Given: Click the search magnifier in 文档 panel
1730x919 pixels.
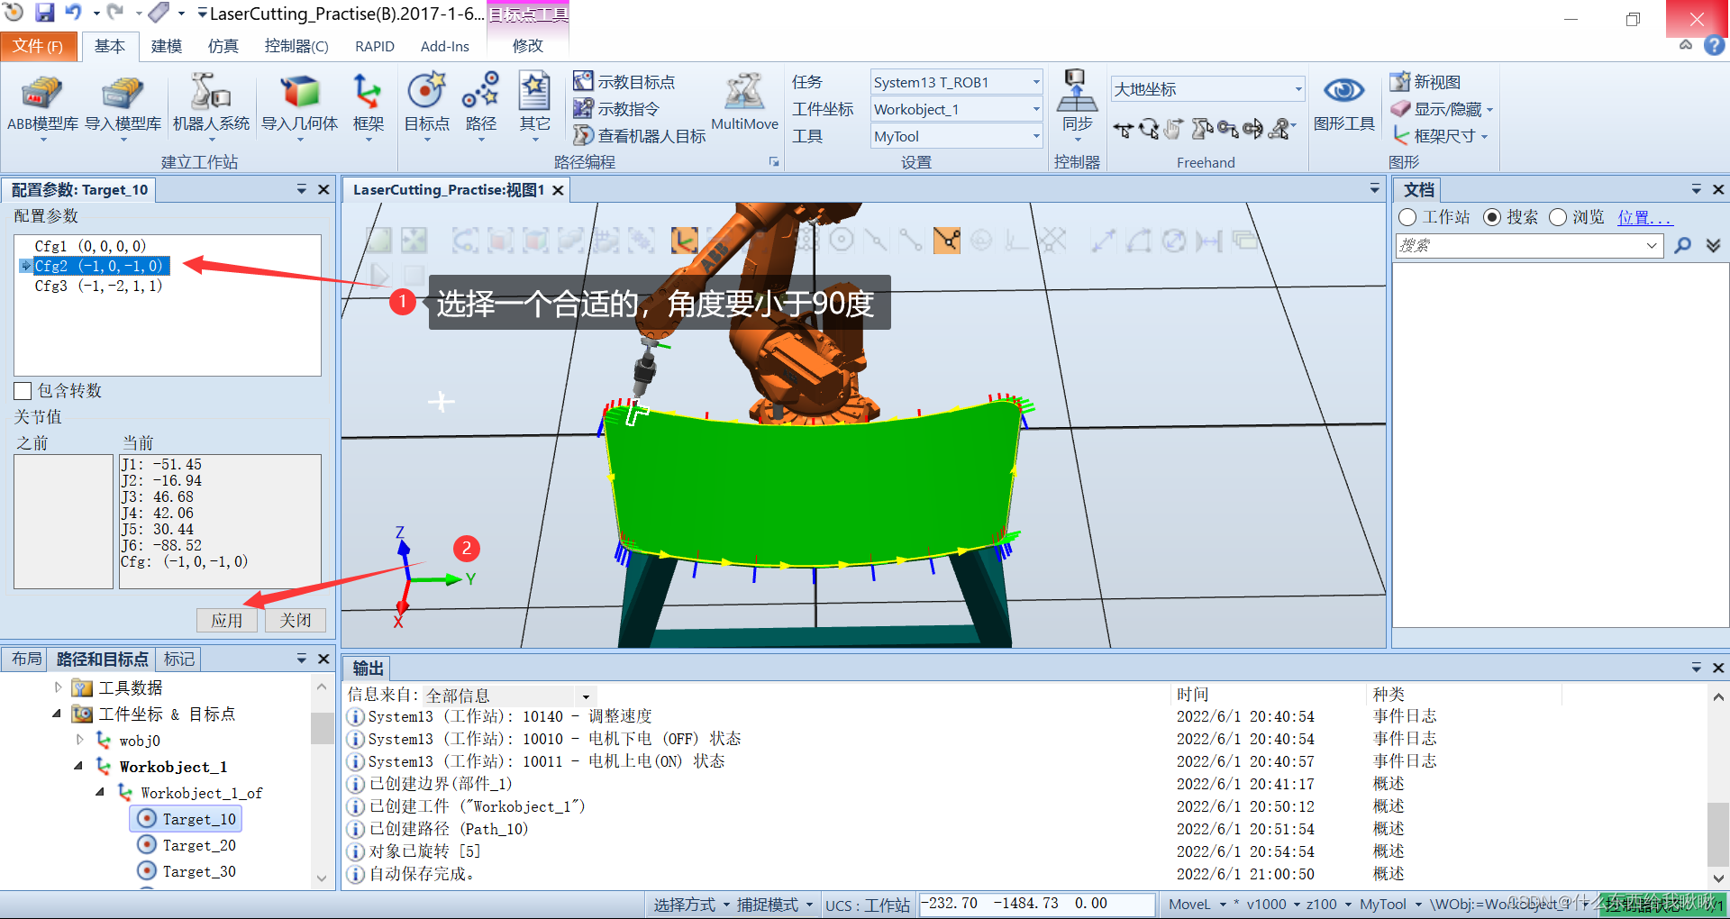Looking at the screenshot, I should pos(1681,245).
